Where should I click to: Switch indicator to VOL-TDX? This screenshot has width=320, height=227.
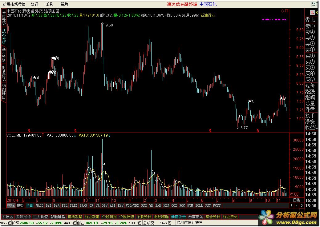[x=132, y=205]
